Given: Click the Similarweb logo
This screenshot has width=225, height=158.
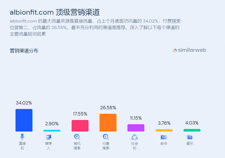Looking at the screenshot, I should coord(189,50).
